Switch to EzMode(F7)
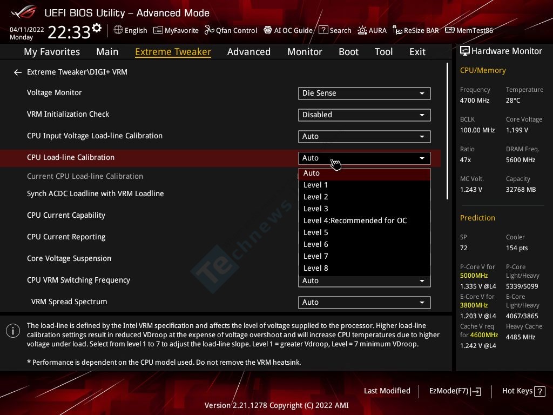Image resolution: width=553 pixels, height=415 pixels. [x=455, y=391]
